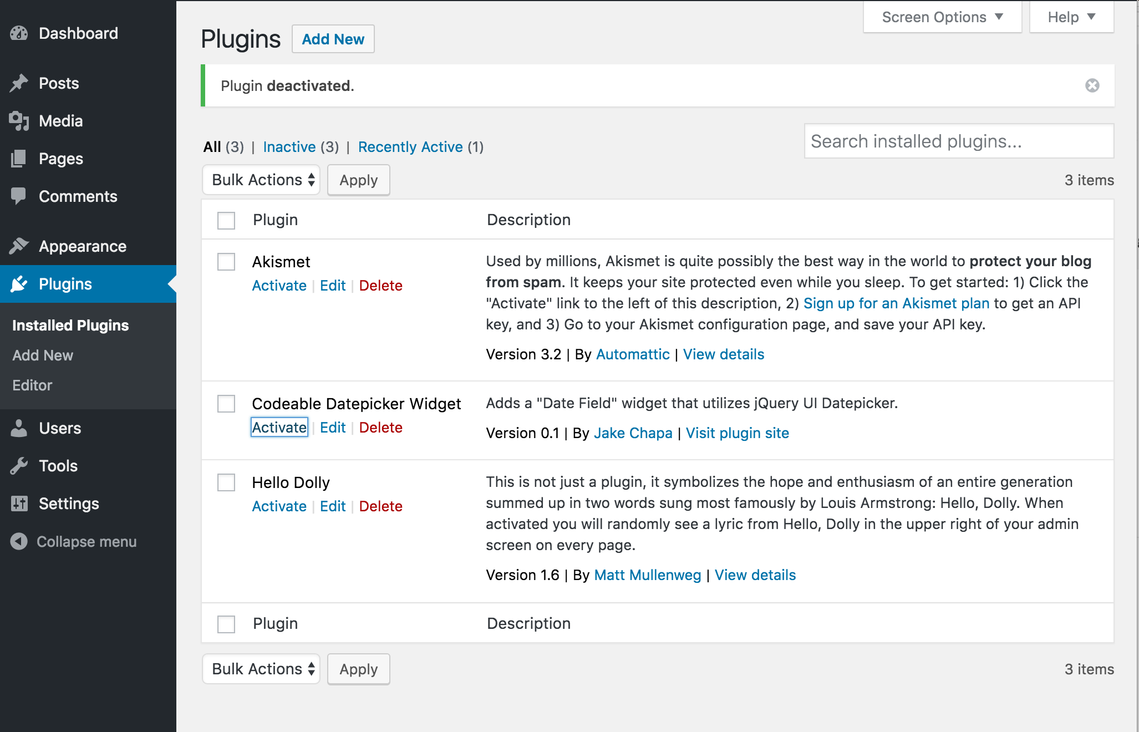Screen dimensions: 1139x732
Task: Open the Editor submenu item
Action: (32, 385)
